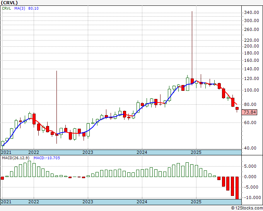Click the MACD:-10.705 value label

(x=47, y=158)
